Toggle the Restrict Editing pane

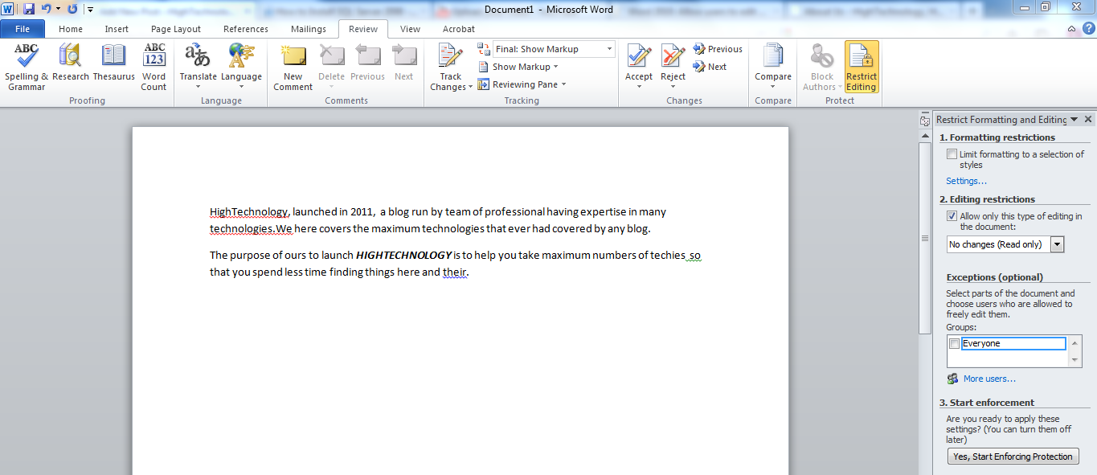point(862,68)
